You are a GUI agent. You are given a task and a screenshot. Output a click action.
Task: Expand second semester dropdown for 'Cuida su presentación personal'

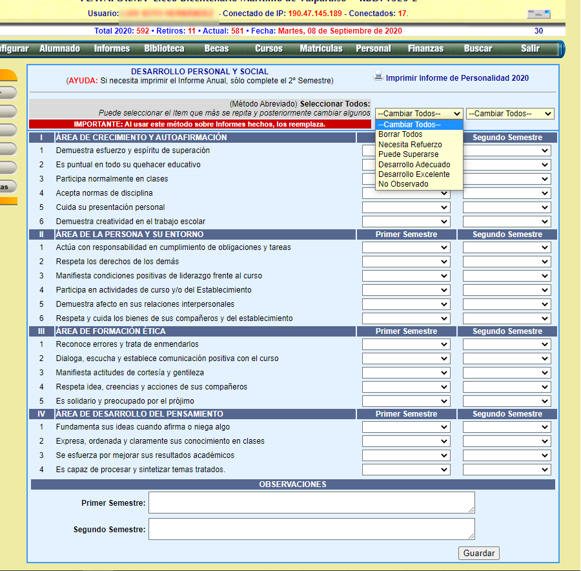pos(507,207)
